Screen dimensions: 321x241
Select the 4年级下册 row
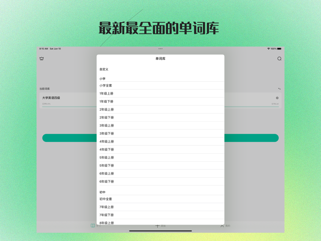160,149
